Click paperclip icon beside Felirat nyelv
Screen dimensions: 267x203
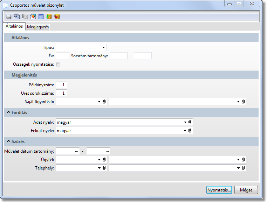click(x=190, y=131)
